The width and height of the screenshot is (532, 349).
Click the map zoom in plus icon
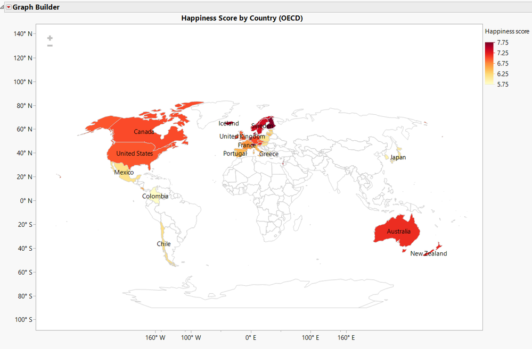(50, 38)
